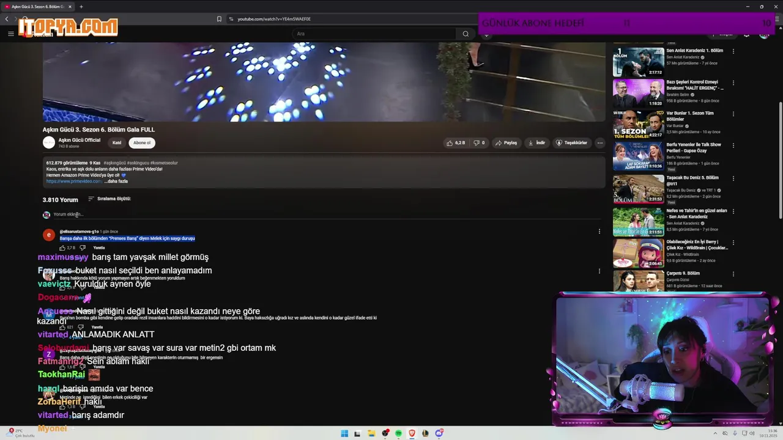The width and height of the screenshot is (783, 440).
Task: Open options for 'Bazı Şeyleri Kontrol Etmeyi' video
Action: tap(733, 82)
